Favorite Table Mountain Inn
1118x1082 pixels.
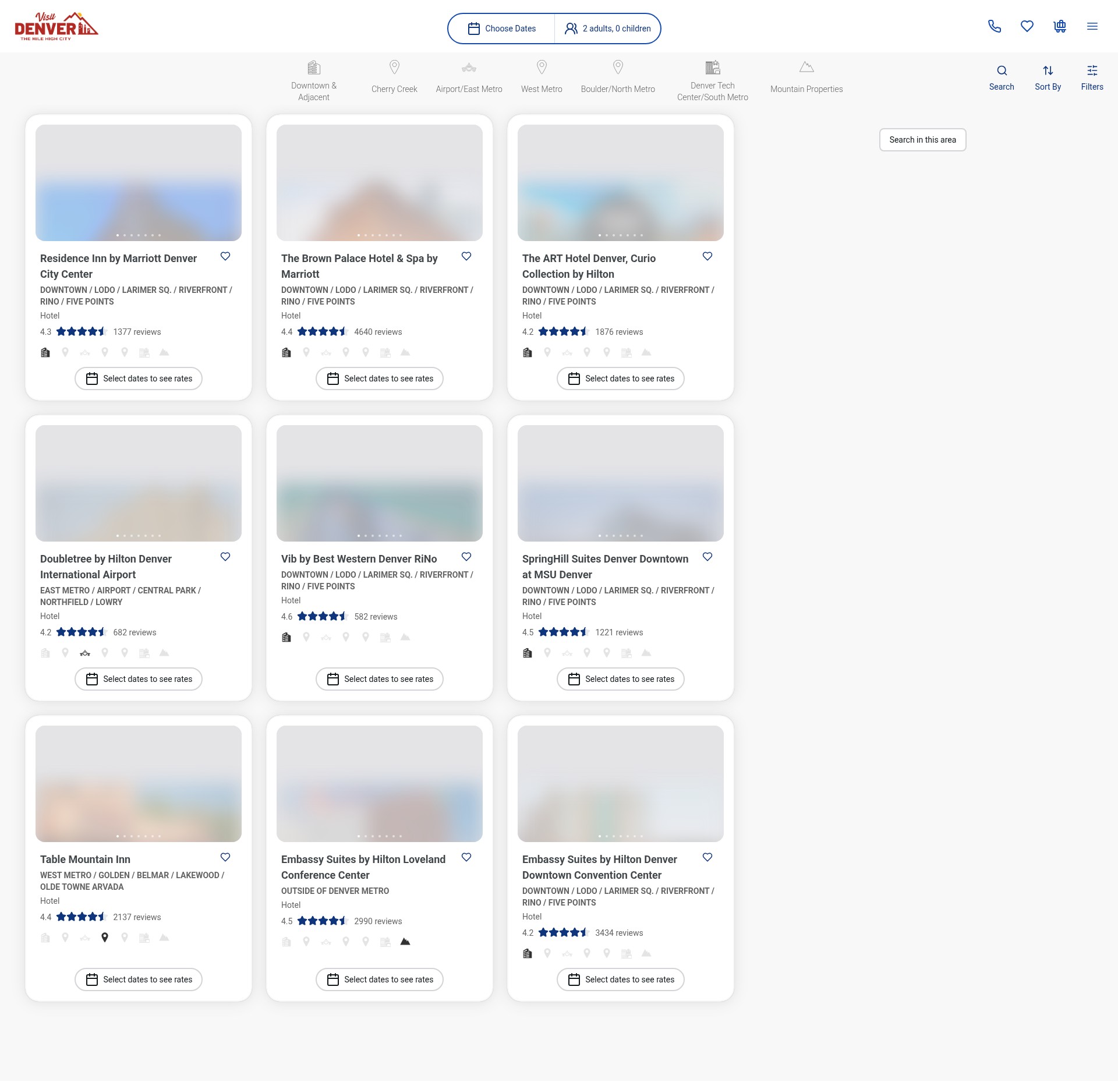225,857
